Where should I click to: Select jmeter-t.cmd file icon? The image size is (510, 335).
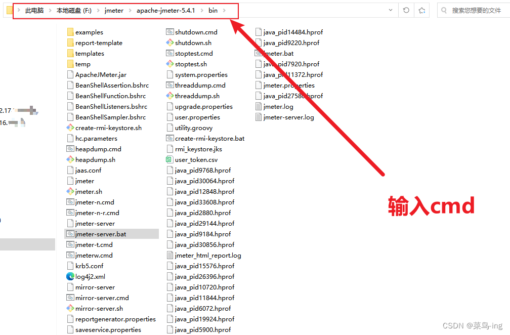pos(70,244)
